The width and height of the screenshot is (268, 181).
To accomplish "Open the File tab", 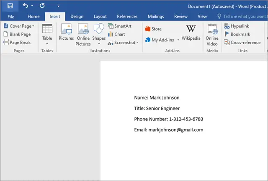I will (11, 17).
